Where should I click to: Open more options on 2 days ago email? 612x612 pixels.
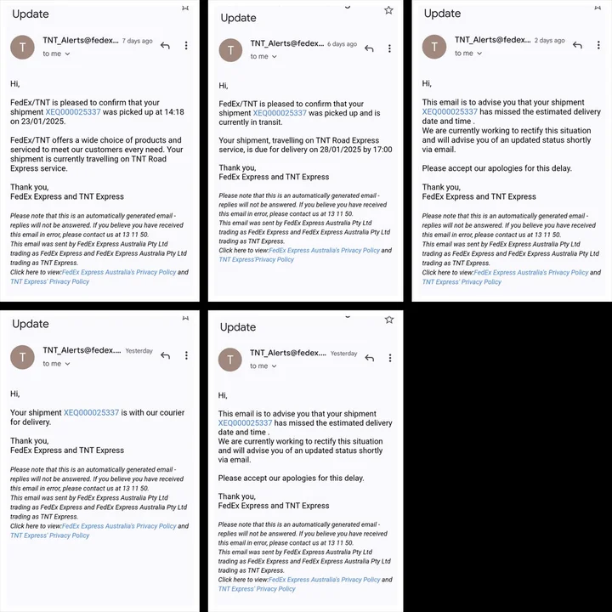click(x=599, y=45)
